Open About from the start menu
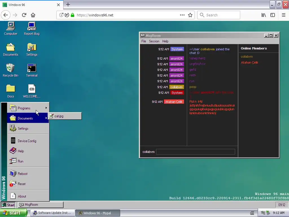Image resolution: width=289 pixels, height=217 pixels. pyautogui.click(x=28, y=196)
